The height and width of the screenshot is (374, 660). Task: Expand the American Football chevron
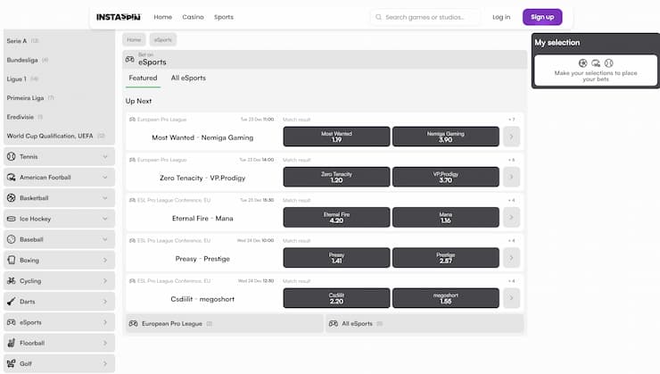point(105,178)
